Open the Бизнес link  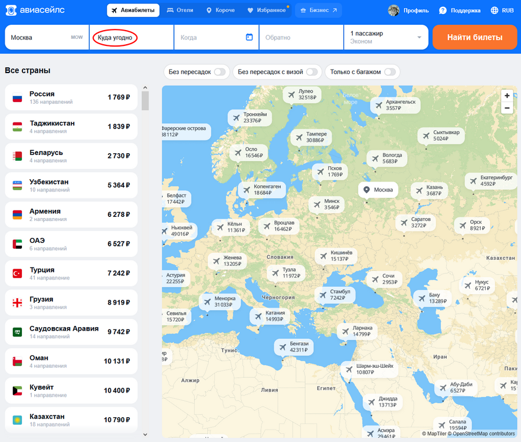[x=319, y=11]
